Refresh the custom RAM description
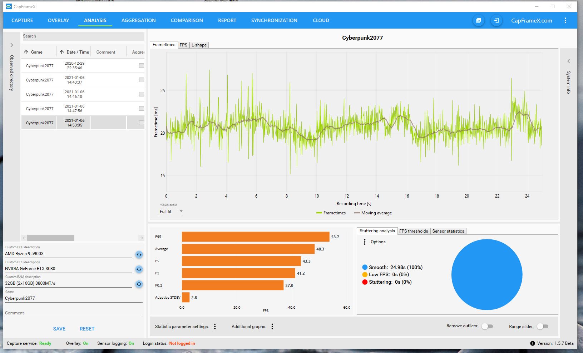The height and width of the screenshot is (353, 583). [x=139, y=284]
